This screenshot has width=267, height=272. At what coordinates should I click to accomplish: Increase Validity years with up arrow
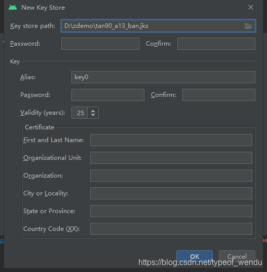pyautogui.click(x=93, y=111)
